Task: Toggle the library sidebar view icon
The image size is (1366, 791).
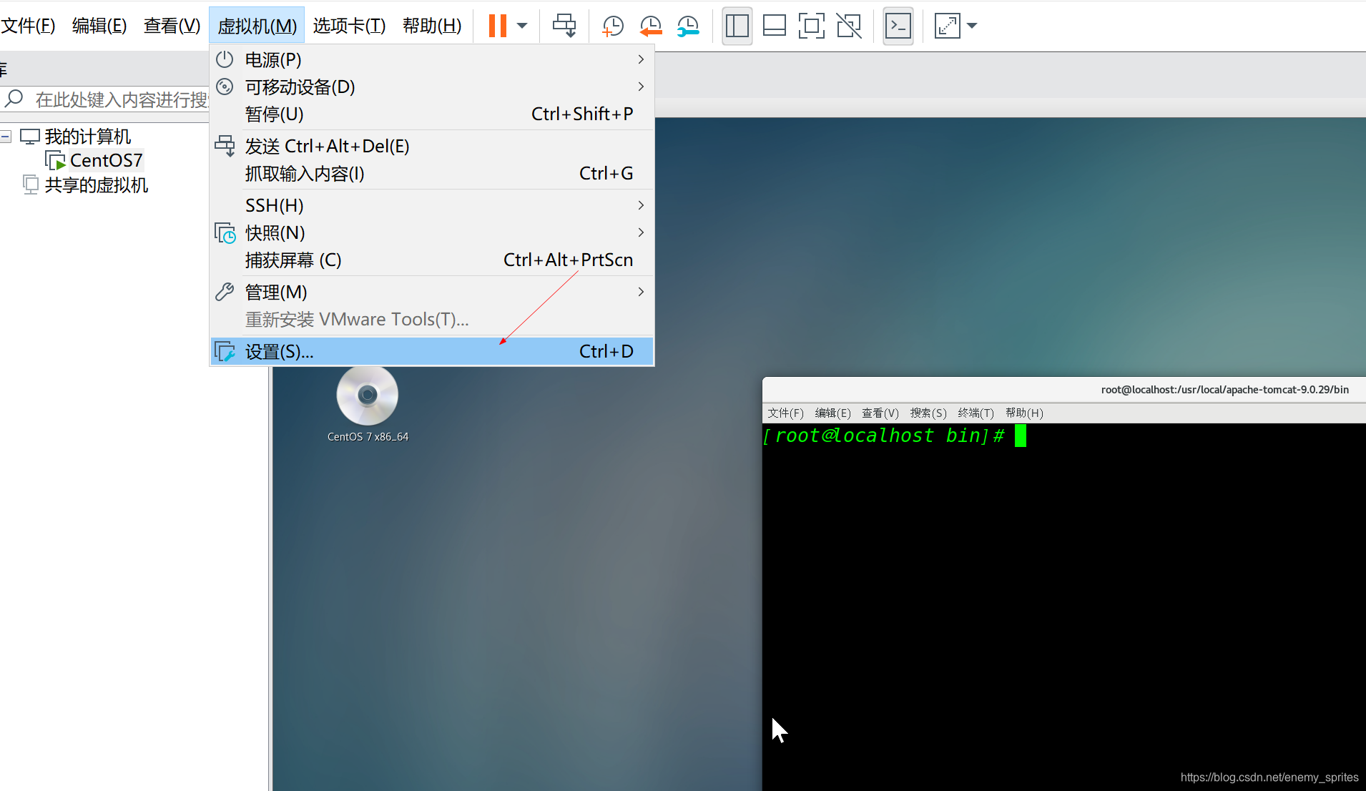Action: (737, 26)
